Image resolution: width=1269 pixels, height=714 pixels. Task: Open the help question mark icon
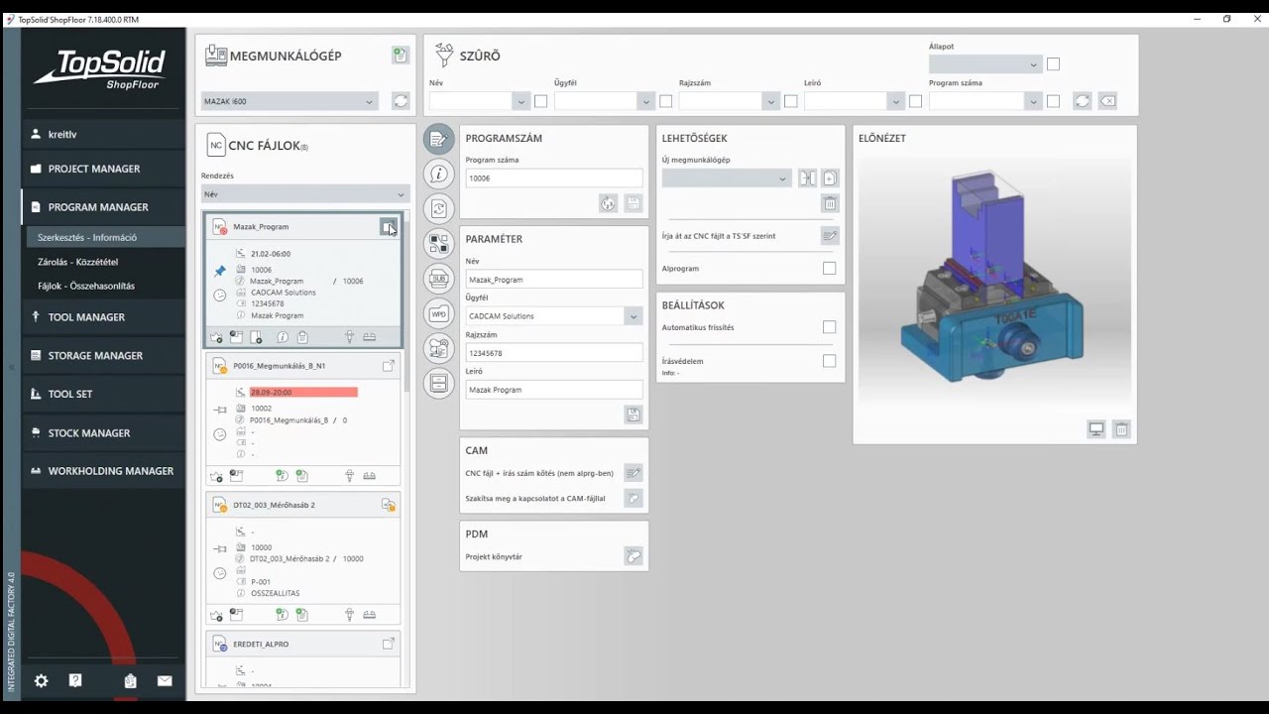click(75, 680)
